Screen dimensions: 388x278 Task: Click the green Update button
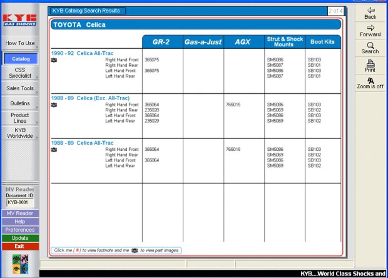[20, 238]
